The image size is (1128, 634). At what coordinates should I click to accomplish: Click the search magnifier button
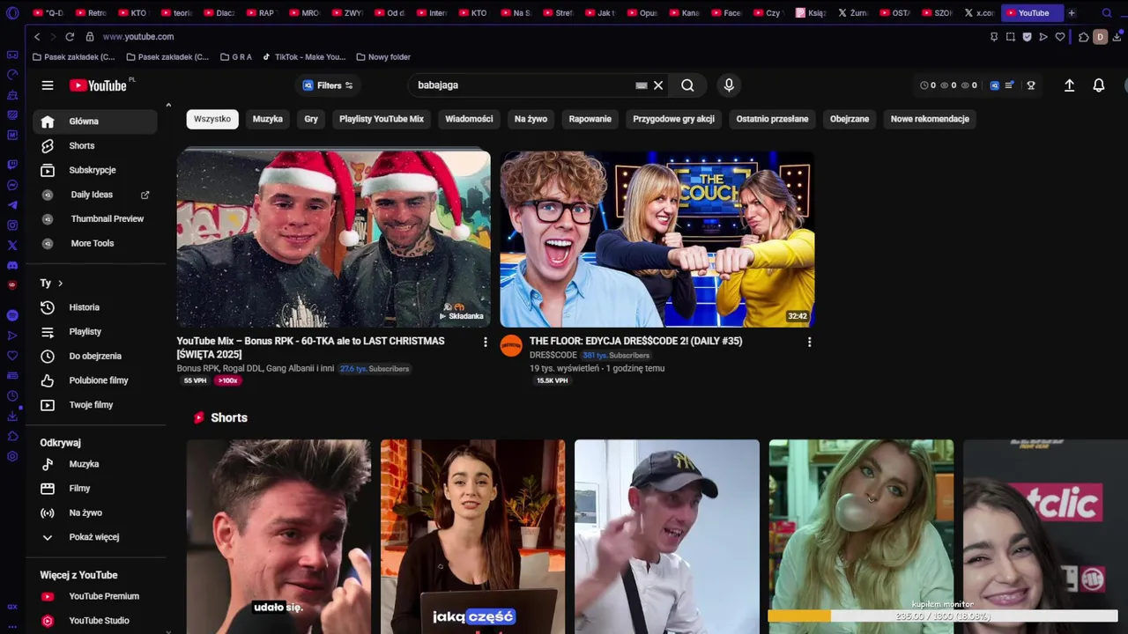pos(687,85)
